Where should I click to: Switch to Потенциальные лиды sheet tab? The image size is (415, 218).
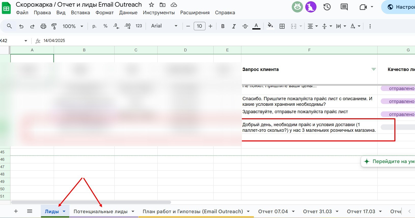pos(101,211)
